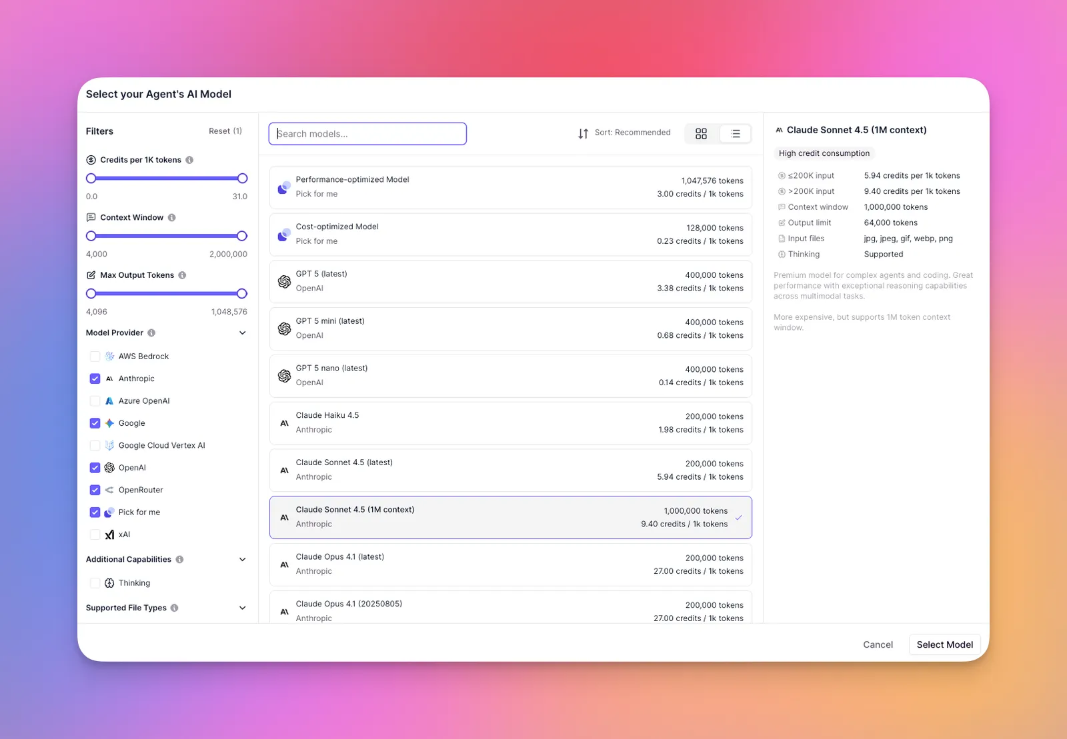Switch to list view layout
Screen dimensions: 1067x739
735,134
